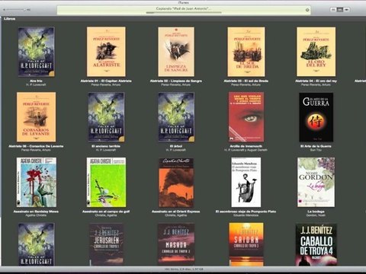Click title "Alatriste 01 - El Capitán Alatriste"

(x=106, y=81)
